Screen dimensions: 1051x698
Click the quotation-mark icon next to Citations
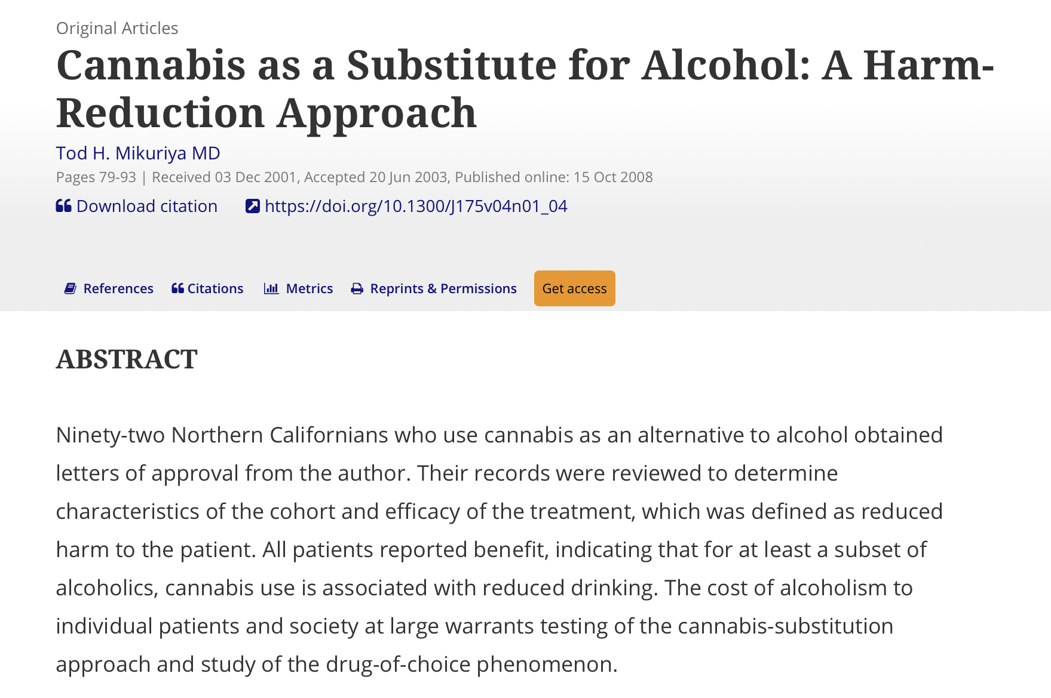pyautogui.click(x=177, y=288)
